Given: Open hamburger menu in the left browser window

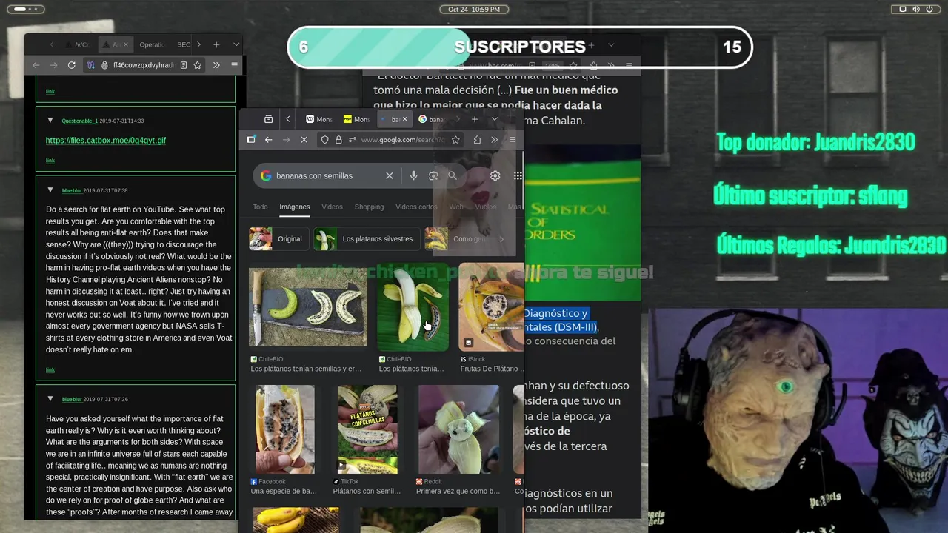Looking at the screenshot, I should (x=234, y=65).
